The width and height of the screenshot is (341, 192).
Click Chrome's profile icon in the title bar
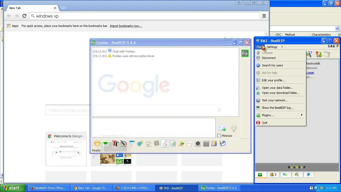pos(239,3)
